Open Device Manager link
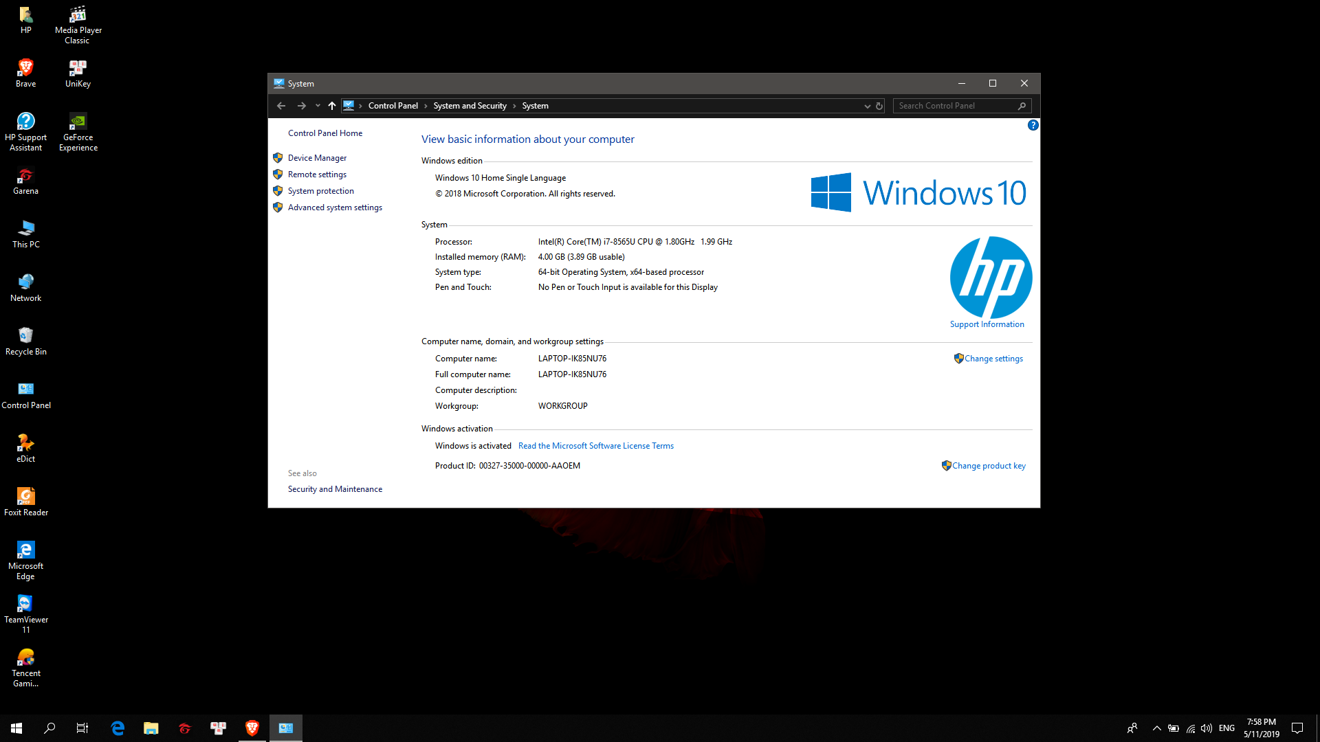 [317, 158]
